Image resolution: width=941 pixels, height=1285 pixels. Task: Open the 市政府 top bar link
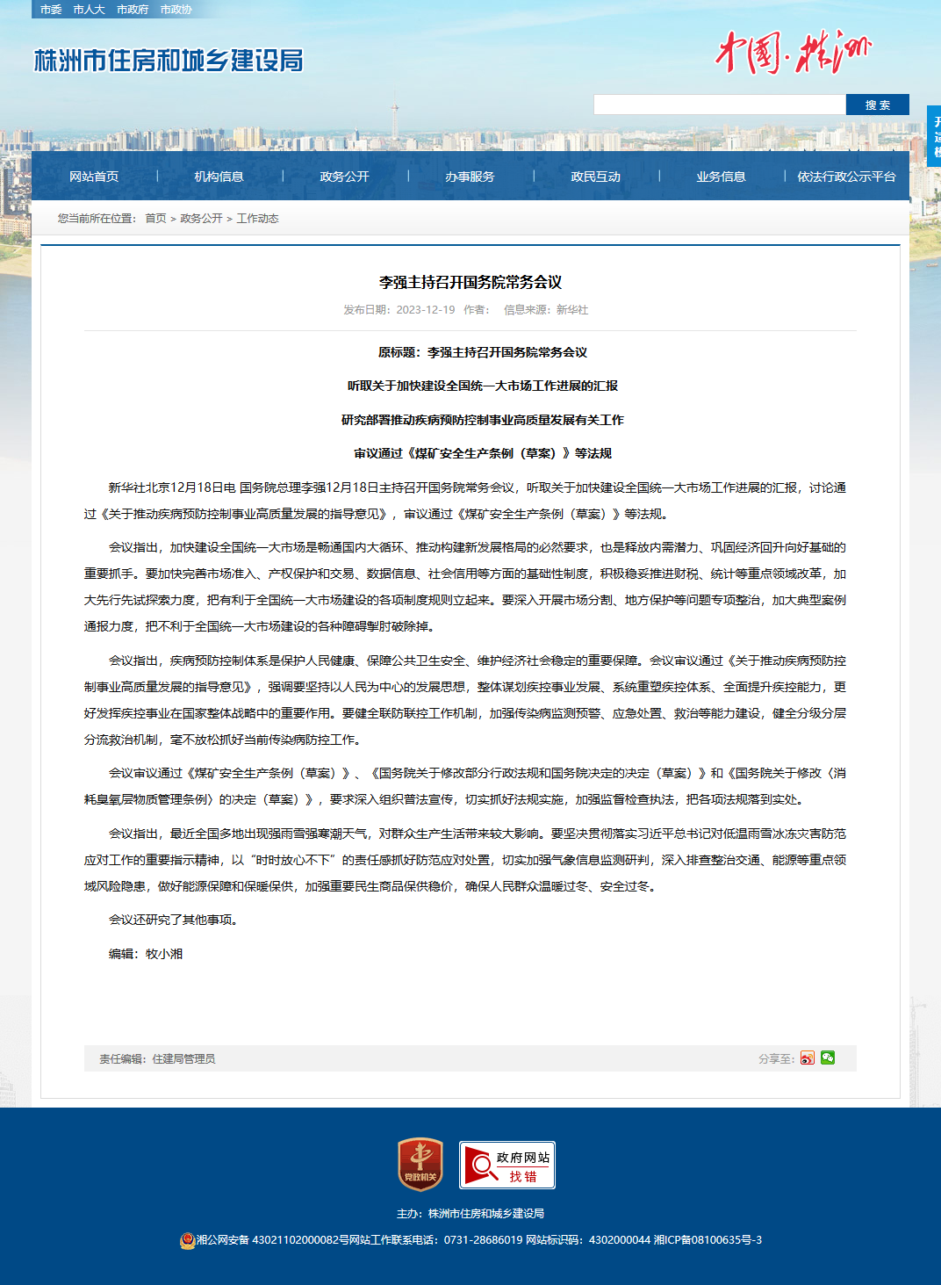click(133, 10)
